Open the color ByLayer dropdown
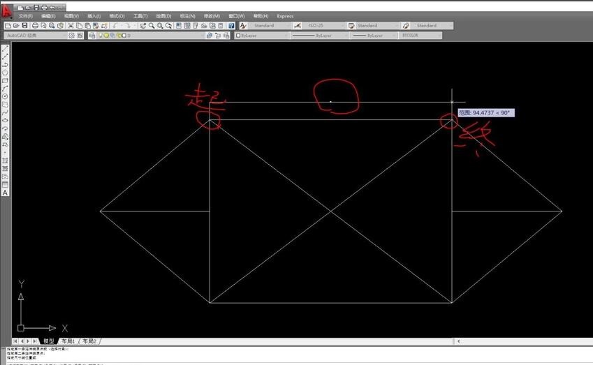The width and height of the screenshot is (593, 365). (262, 36)
